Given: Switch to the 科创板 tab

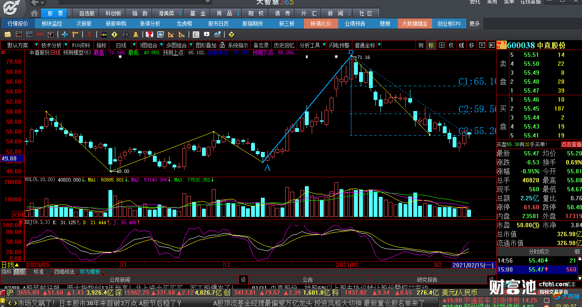Looking at the screenshot, I should (x=113, y=14).
